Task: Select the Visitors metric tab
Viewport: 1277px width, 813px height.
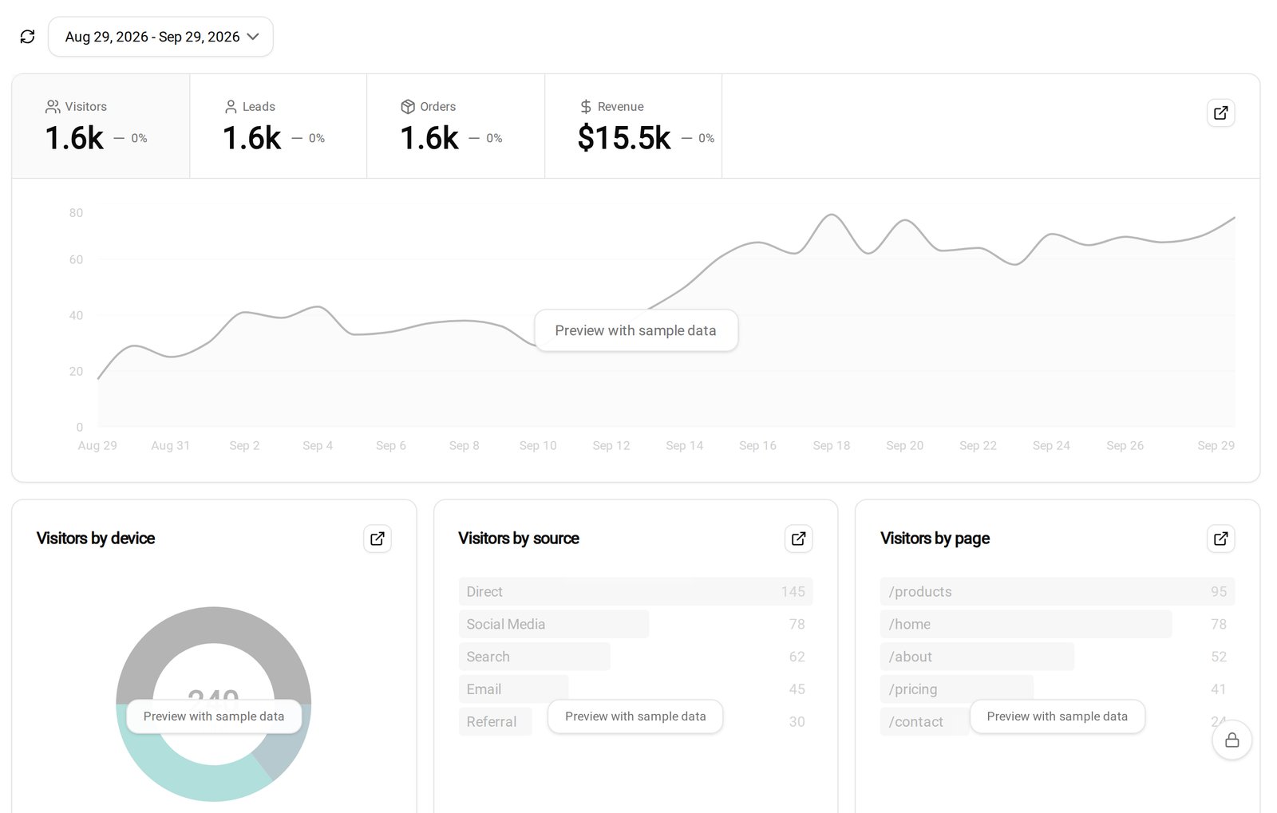Action: pos(101,126)
